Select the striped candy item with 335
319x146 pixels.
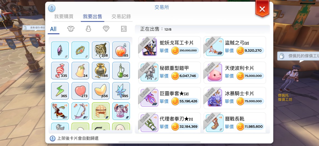60,70
